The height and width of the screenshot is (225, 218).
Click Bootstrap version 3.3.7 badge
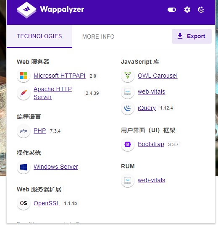[x=173, y=144]
